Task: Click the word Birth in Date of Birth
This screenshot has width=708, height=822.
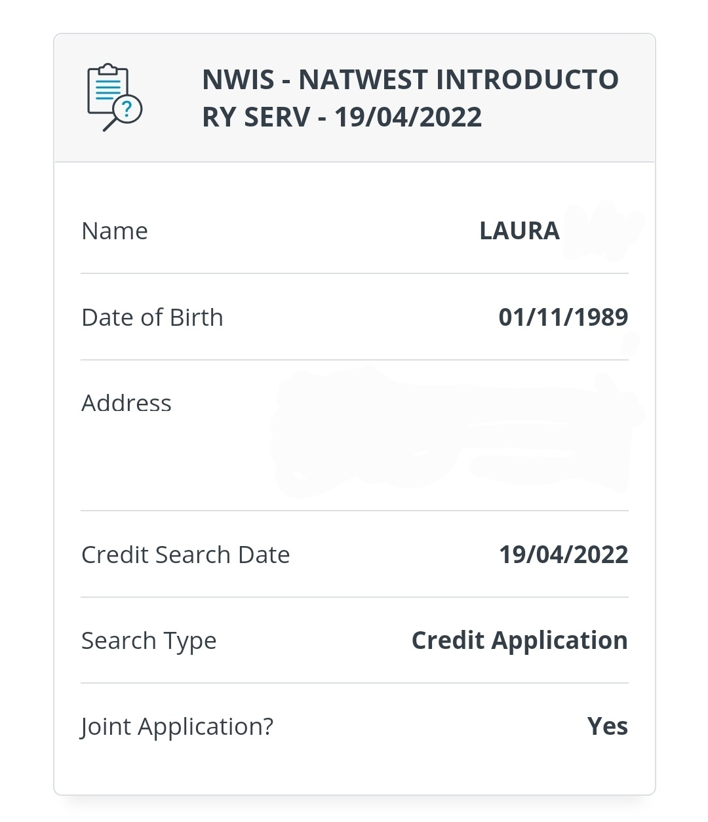Action: [x=196, y=317]
